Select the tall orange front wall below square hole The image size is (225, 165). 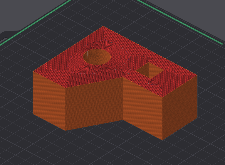tap(142, 109)
